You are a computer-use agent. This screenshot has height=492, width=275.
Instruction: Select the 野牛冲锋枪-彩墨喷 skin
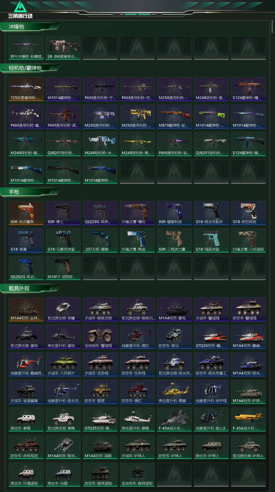(26, 48)
